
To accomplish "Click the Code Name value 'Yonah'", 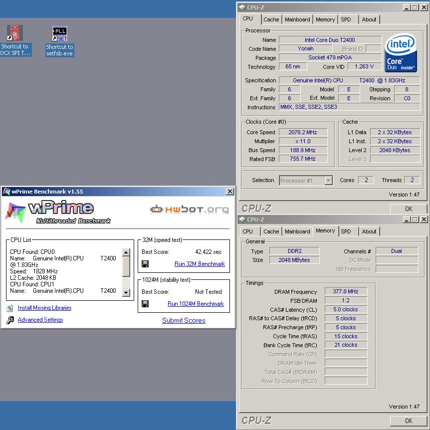I will 305,48.
